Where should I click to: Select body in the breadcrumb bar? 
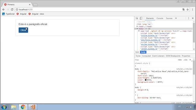coord(143,52)
